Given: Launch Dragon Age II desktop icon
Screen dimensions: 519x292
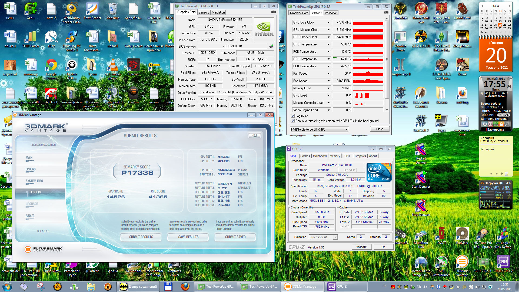Looking at the screenshot, I should pos(401,67).
